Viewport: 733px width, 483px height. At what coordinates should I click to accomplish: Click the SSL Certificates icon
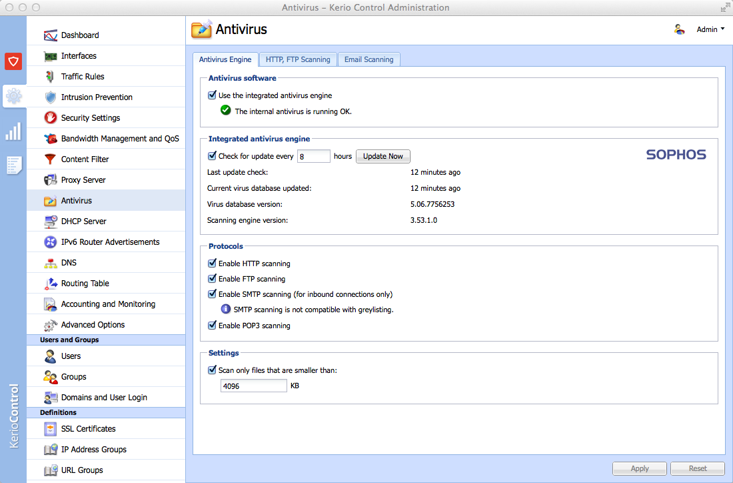click(x=51, y=429)
